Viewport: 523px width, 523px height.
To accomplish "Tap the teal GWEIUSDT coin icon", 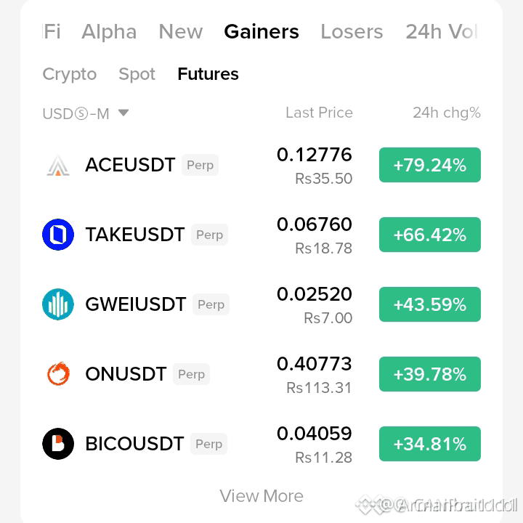I will tap(58, 304).
